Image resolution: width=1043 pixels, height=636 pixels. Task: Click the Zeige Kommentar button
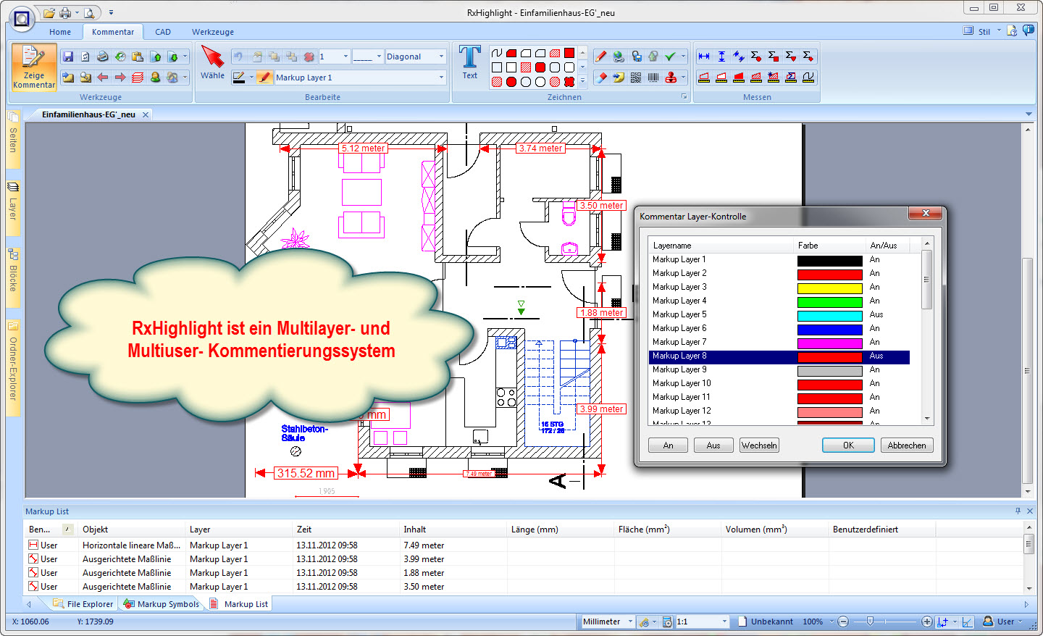click(34, 67)
